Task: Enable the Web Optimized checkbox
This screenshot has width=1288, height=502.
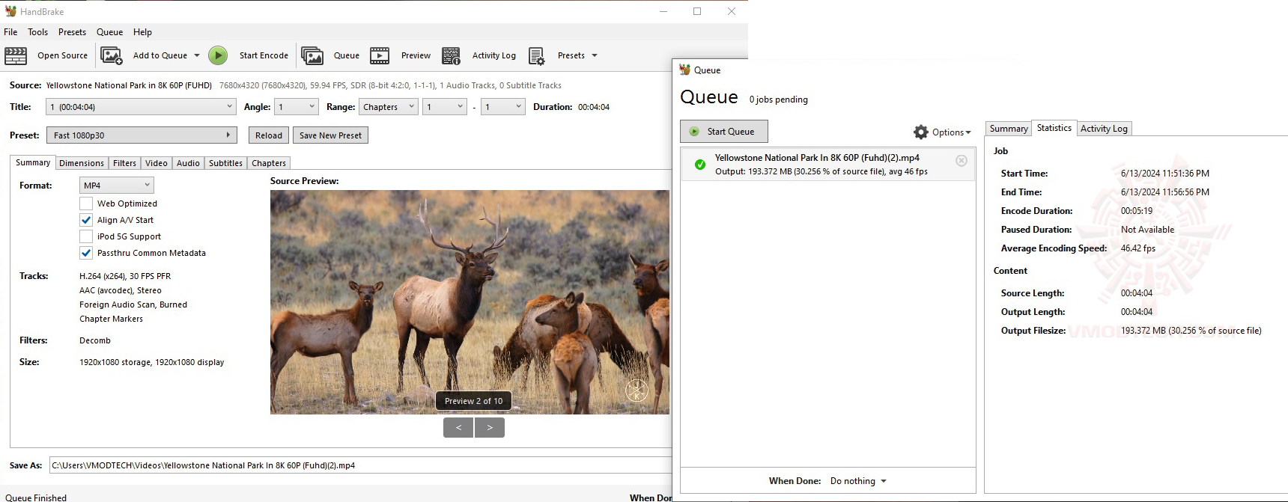Action: 86,203
